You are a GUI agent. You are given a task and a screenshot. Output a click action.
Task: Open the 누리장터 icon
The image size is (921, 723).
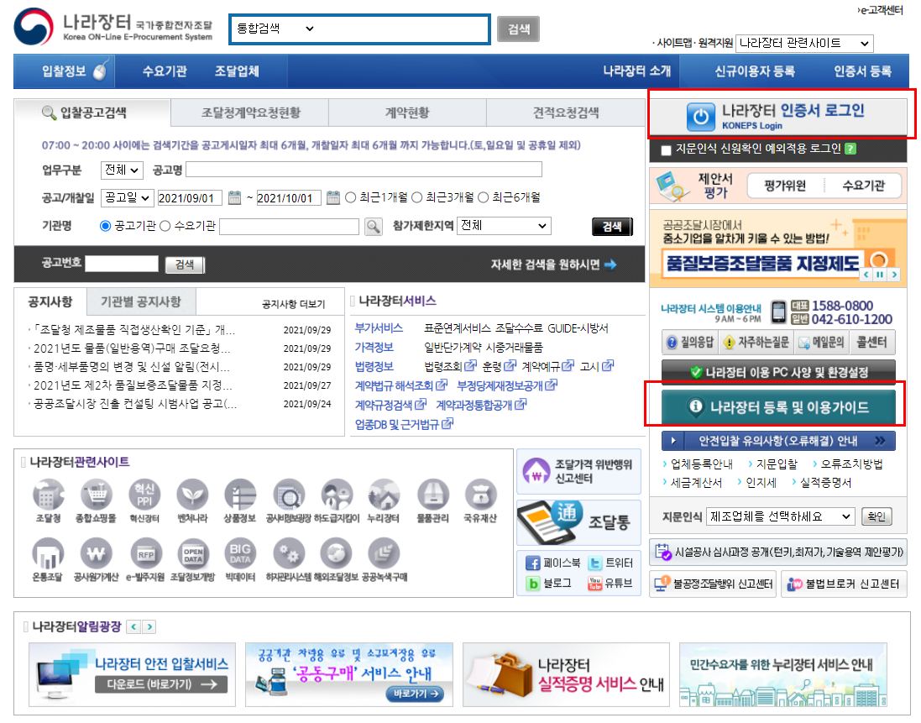[x=384, y=495]
